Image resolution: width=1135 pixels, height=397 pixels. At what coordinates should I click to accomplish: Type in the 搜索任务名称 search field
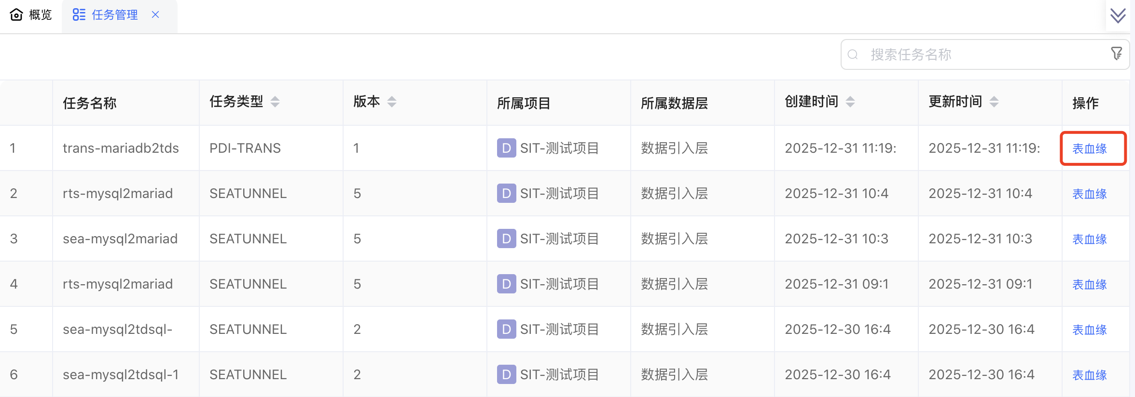pyautogui.click(x=984, y=54)
